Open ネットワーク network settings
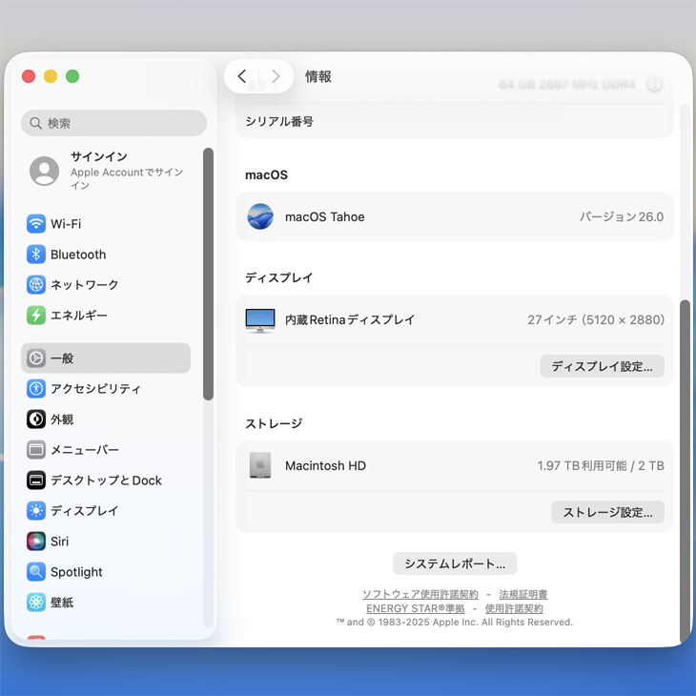Viewport: 696px width, 696px height. [84, 285]
